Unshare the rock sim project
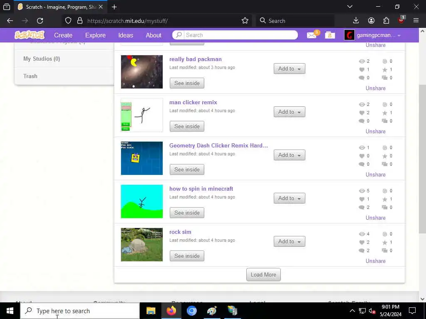 pyautogui.click(x=376, y=261)
